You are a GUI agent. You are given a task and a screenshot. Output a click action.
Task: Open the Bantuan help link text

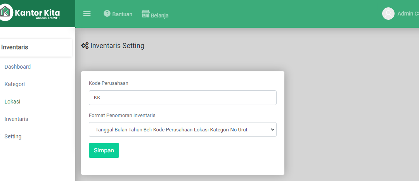(x=122, y=14)
